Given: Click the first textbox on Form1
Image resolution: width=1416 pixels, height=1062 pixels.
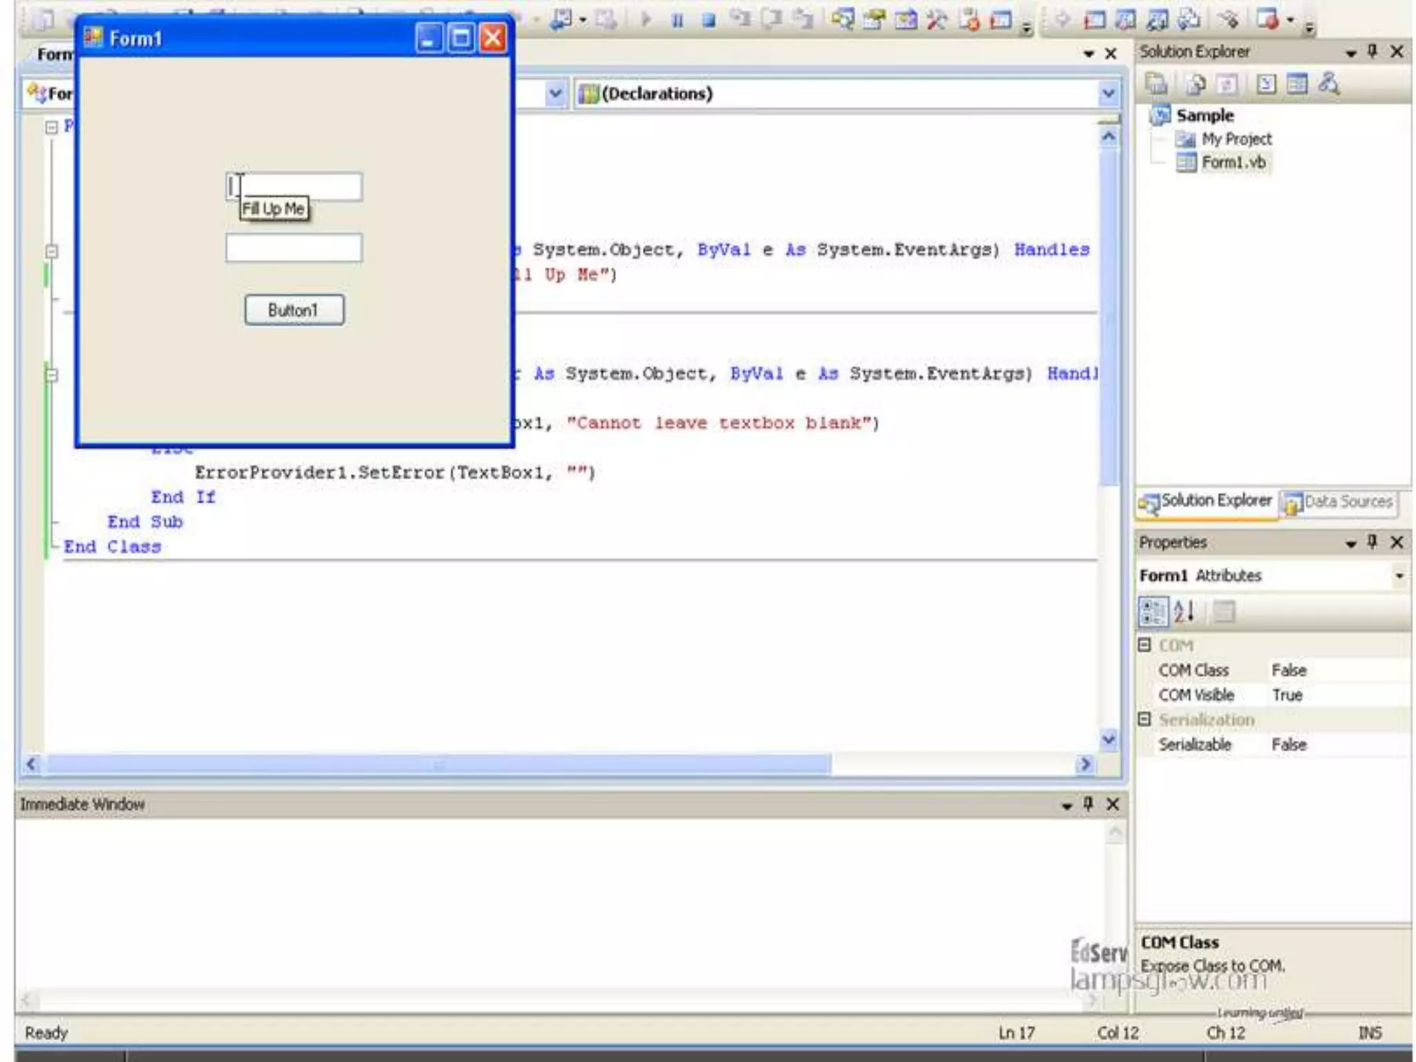Looking at the screenshot, I should 294,187.
